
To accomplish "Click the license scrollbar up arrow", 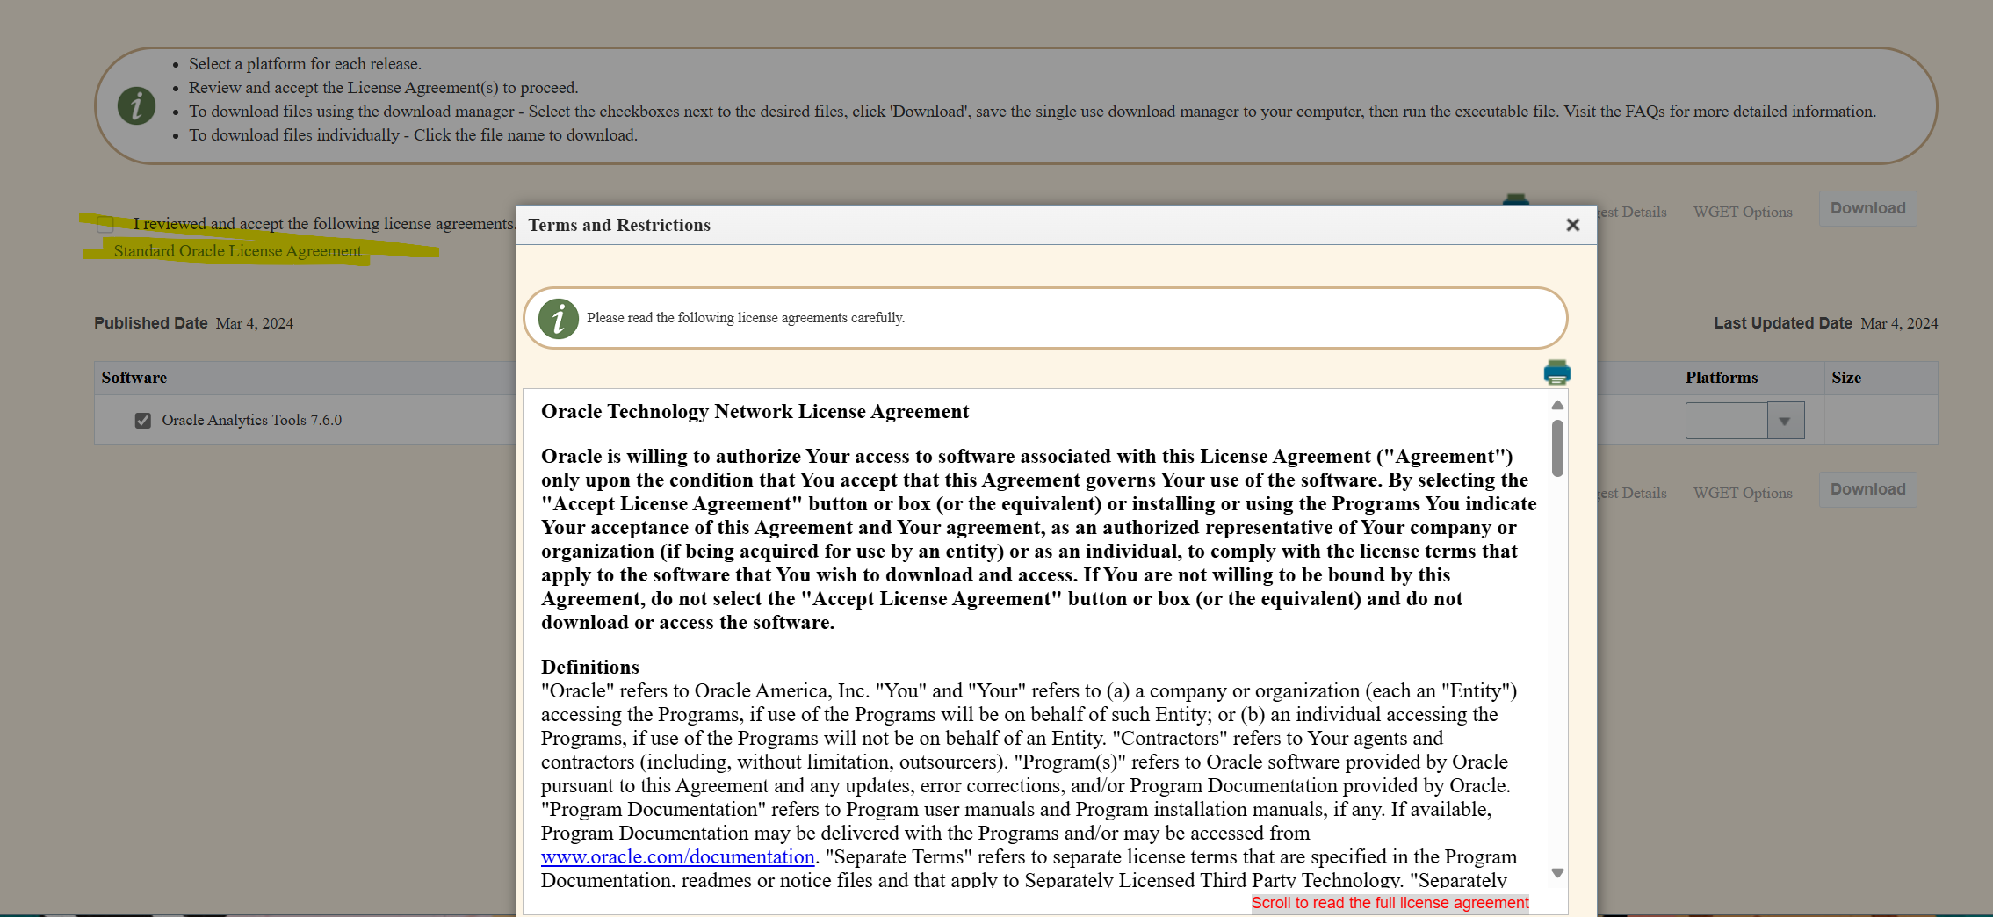I will tap(1557, 405).
